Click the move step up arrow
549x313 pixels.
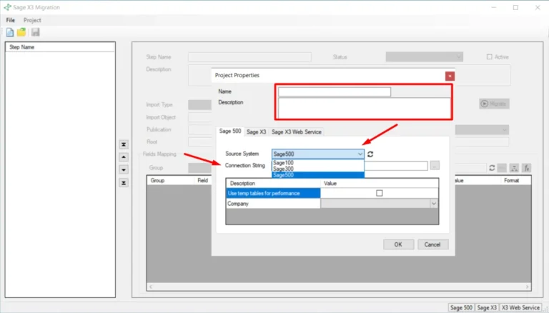(x=124, y=156)
